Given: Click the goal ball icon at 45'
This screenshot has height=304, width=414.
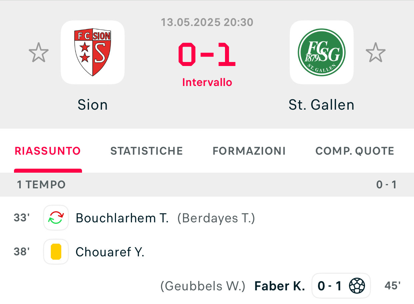Looking at the screenshot, I should pos(357,286).
